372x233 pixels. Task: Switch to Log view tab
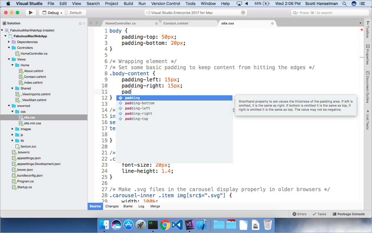(x=141, y=206)
